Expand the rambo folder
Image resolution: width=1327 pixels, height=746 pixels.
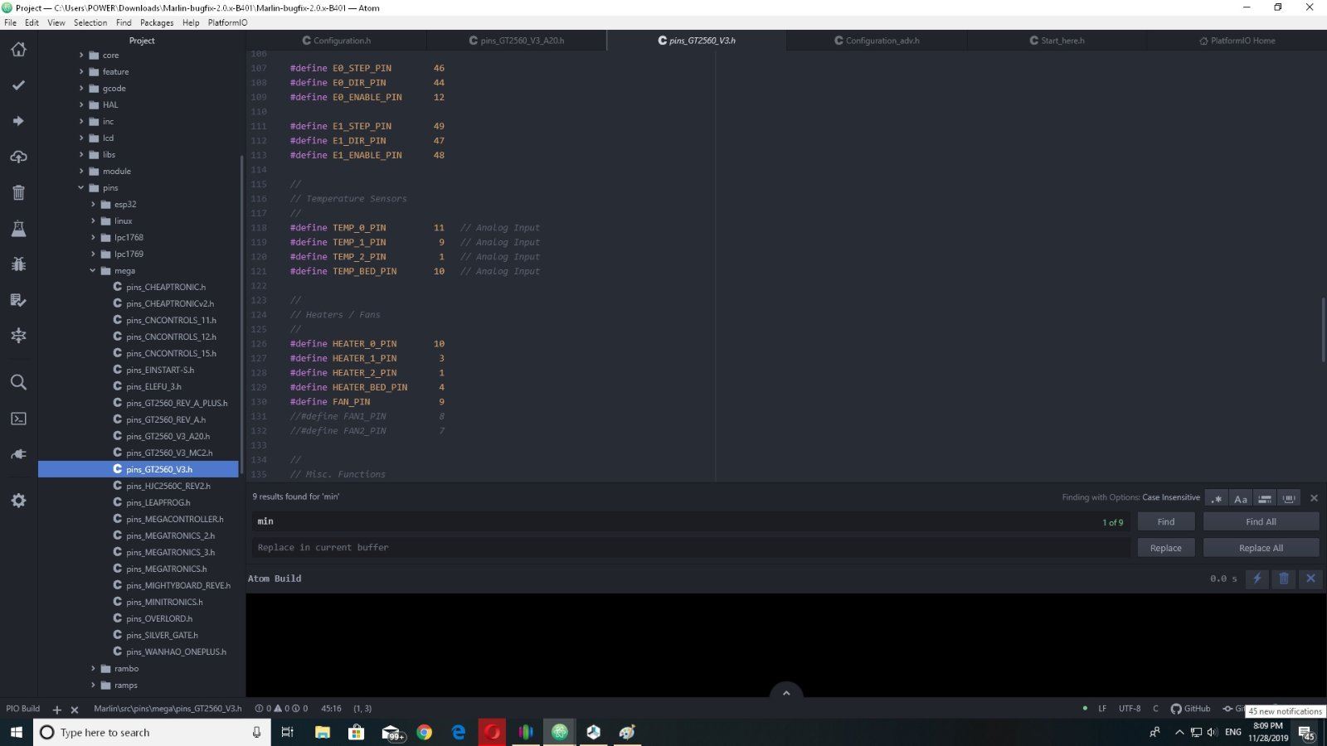(93, 669)
